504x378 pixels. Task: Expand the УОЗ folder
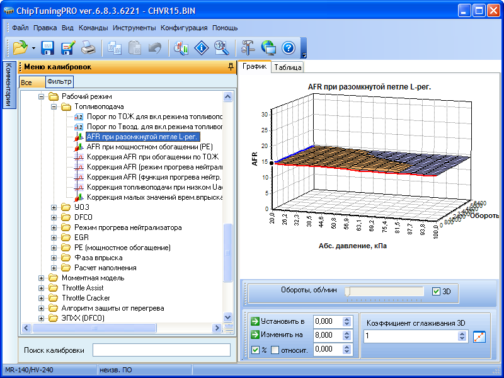click(x=54, y=207)
